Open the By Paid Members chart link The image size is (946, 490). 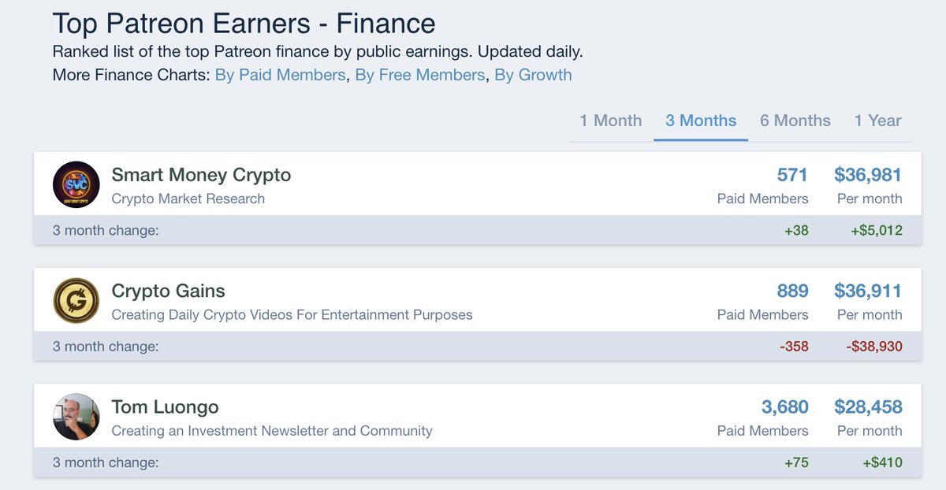coord(280,76)
